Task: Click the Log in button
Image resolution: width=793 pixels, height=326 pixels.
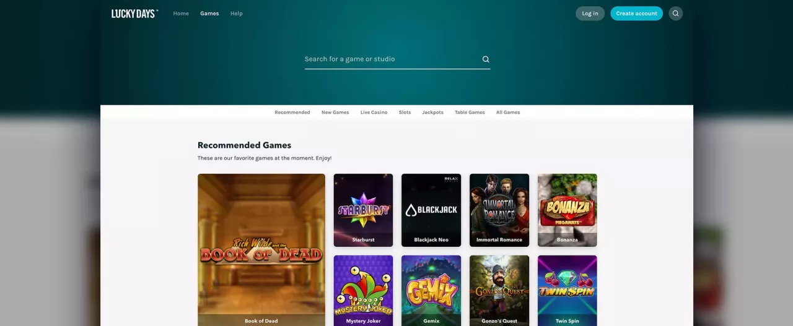Action: (x=590, y=14)
